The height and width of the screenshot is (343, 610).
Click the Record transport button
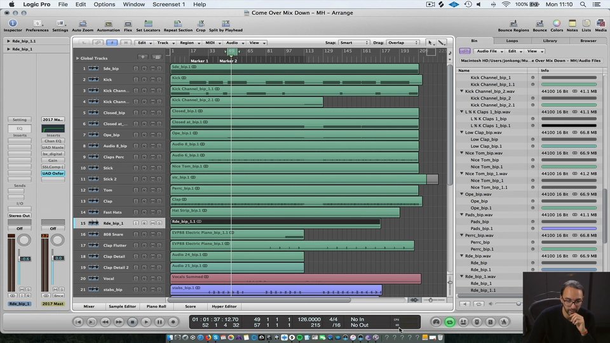tap(173, 322)
